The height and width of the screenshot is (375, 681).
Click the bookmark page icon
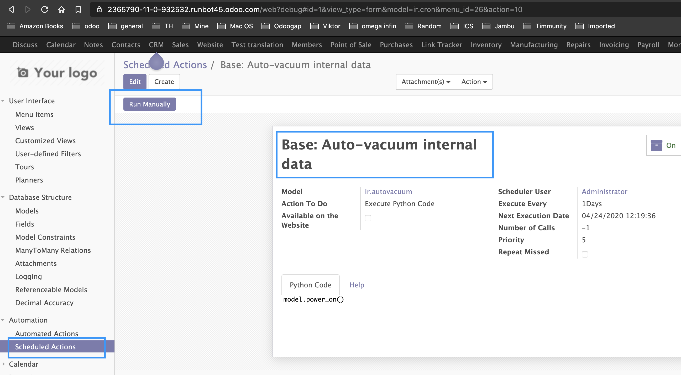tap(78, 9)
